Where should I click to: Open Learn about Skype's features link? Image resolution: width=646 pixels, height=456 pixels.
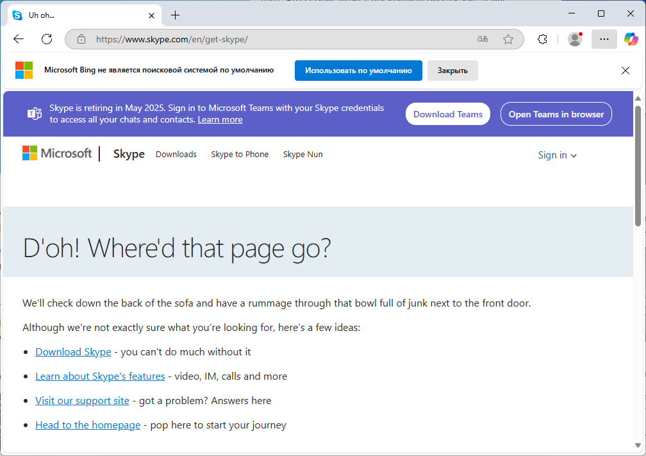coord(100,376)
